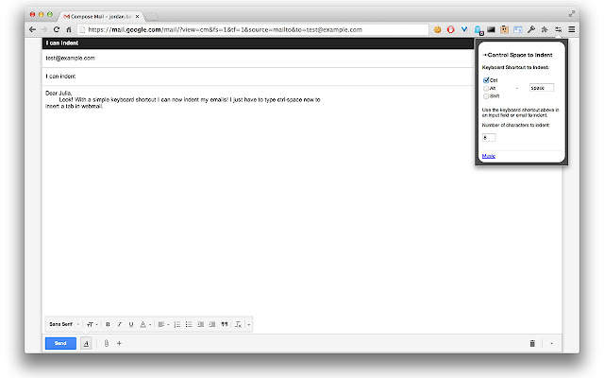Insert a bulleted list
The width and height of the screenshot is (604, 378).
(x=189, y=324)
